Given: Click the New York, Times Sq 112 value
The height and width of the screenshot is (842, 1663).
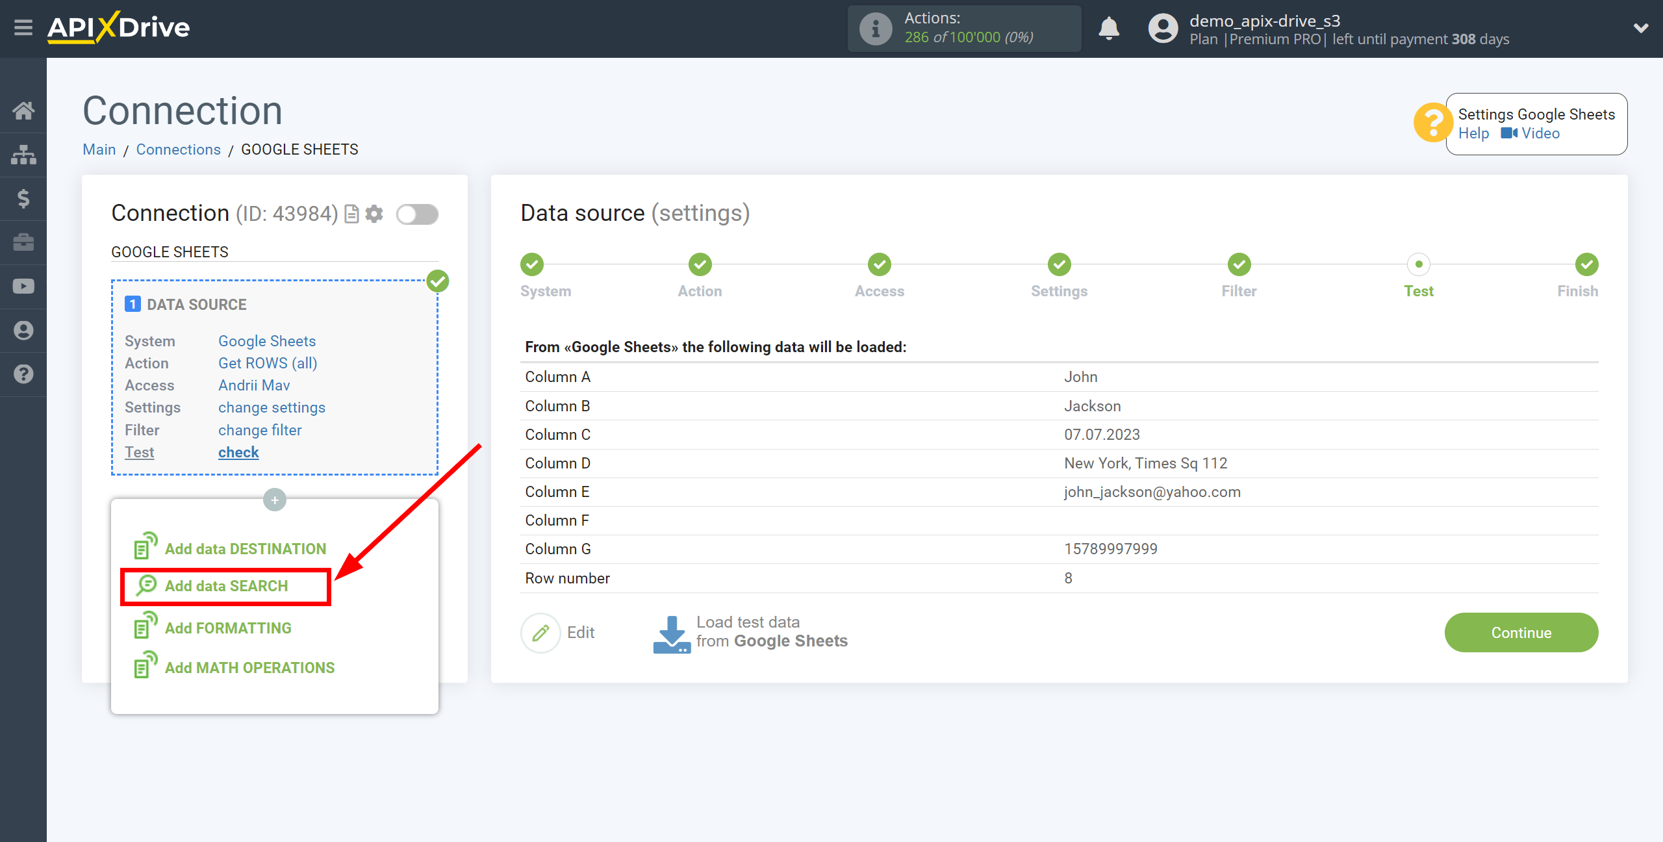Looking at the screenshot, I should click(1145, 463).
